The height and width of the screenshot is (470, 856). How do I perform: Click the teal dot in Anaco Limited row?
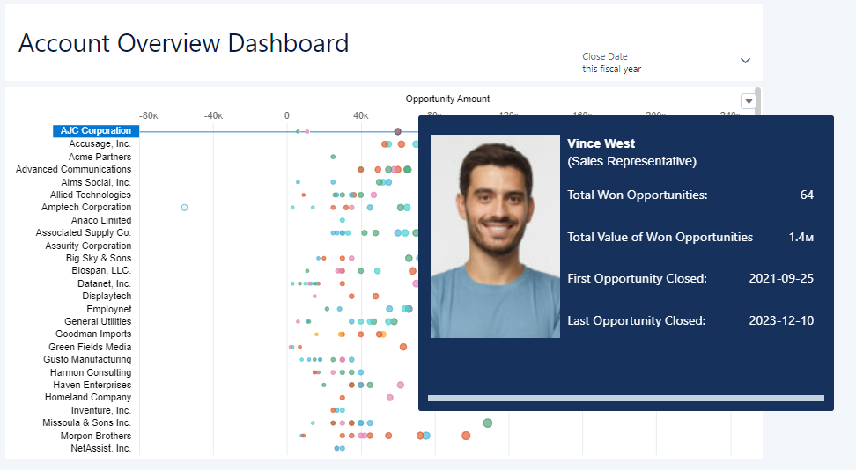pos(343,220)
